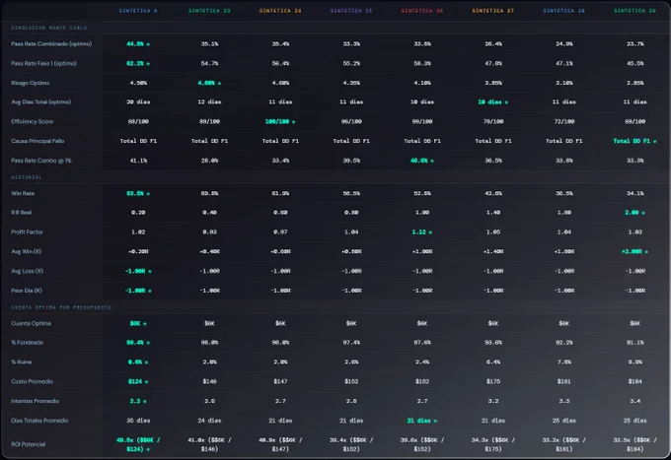Click the 3.4 Intentos Promedio value
This screenshot has height=460, width=671.
pos(635,401)
